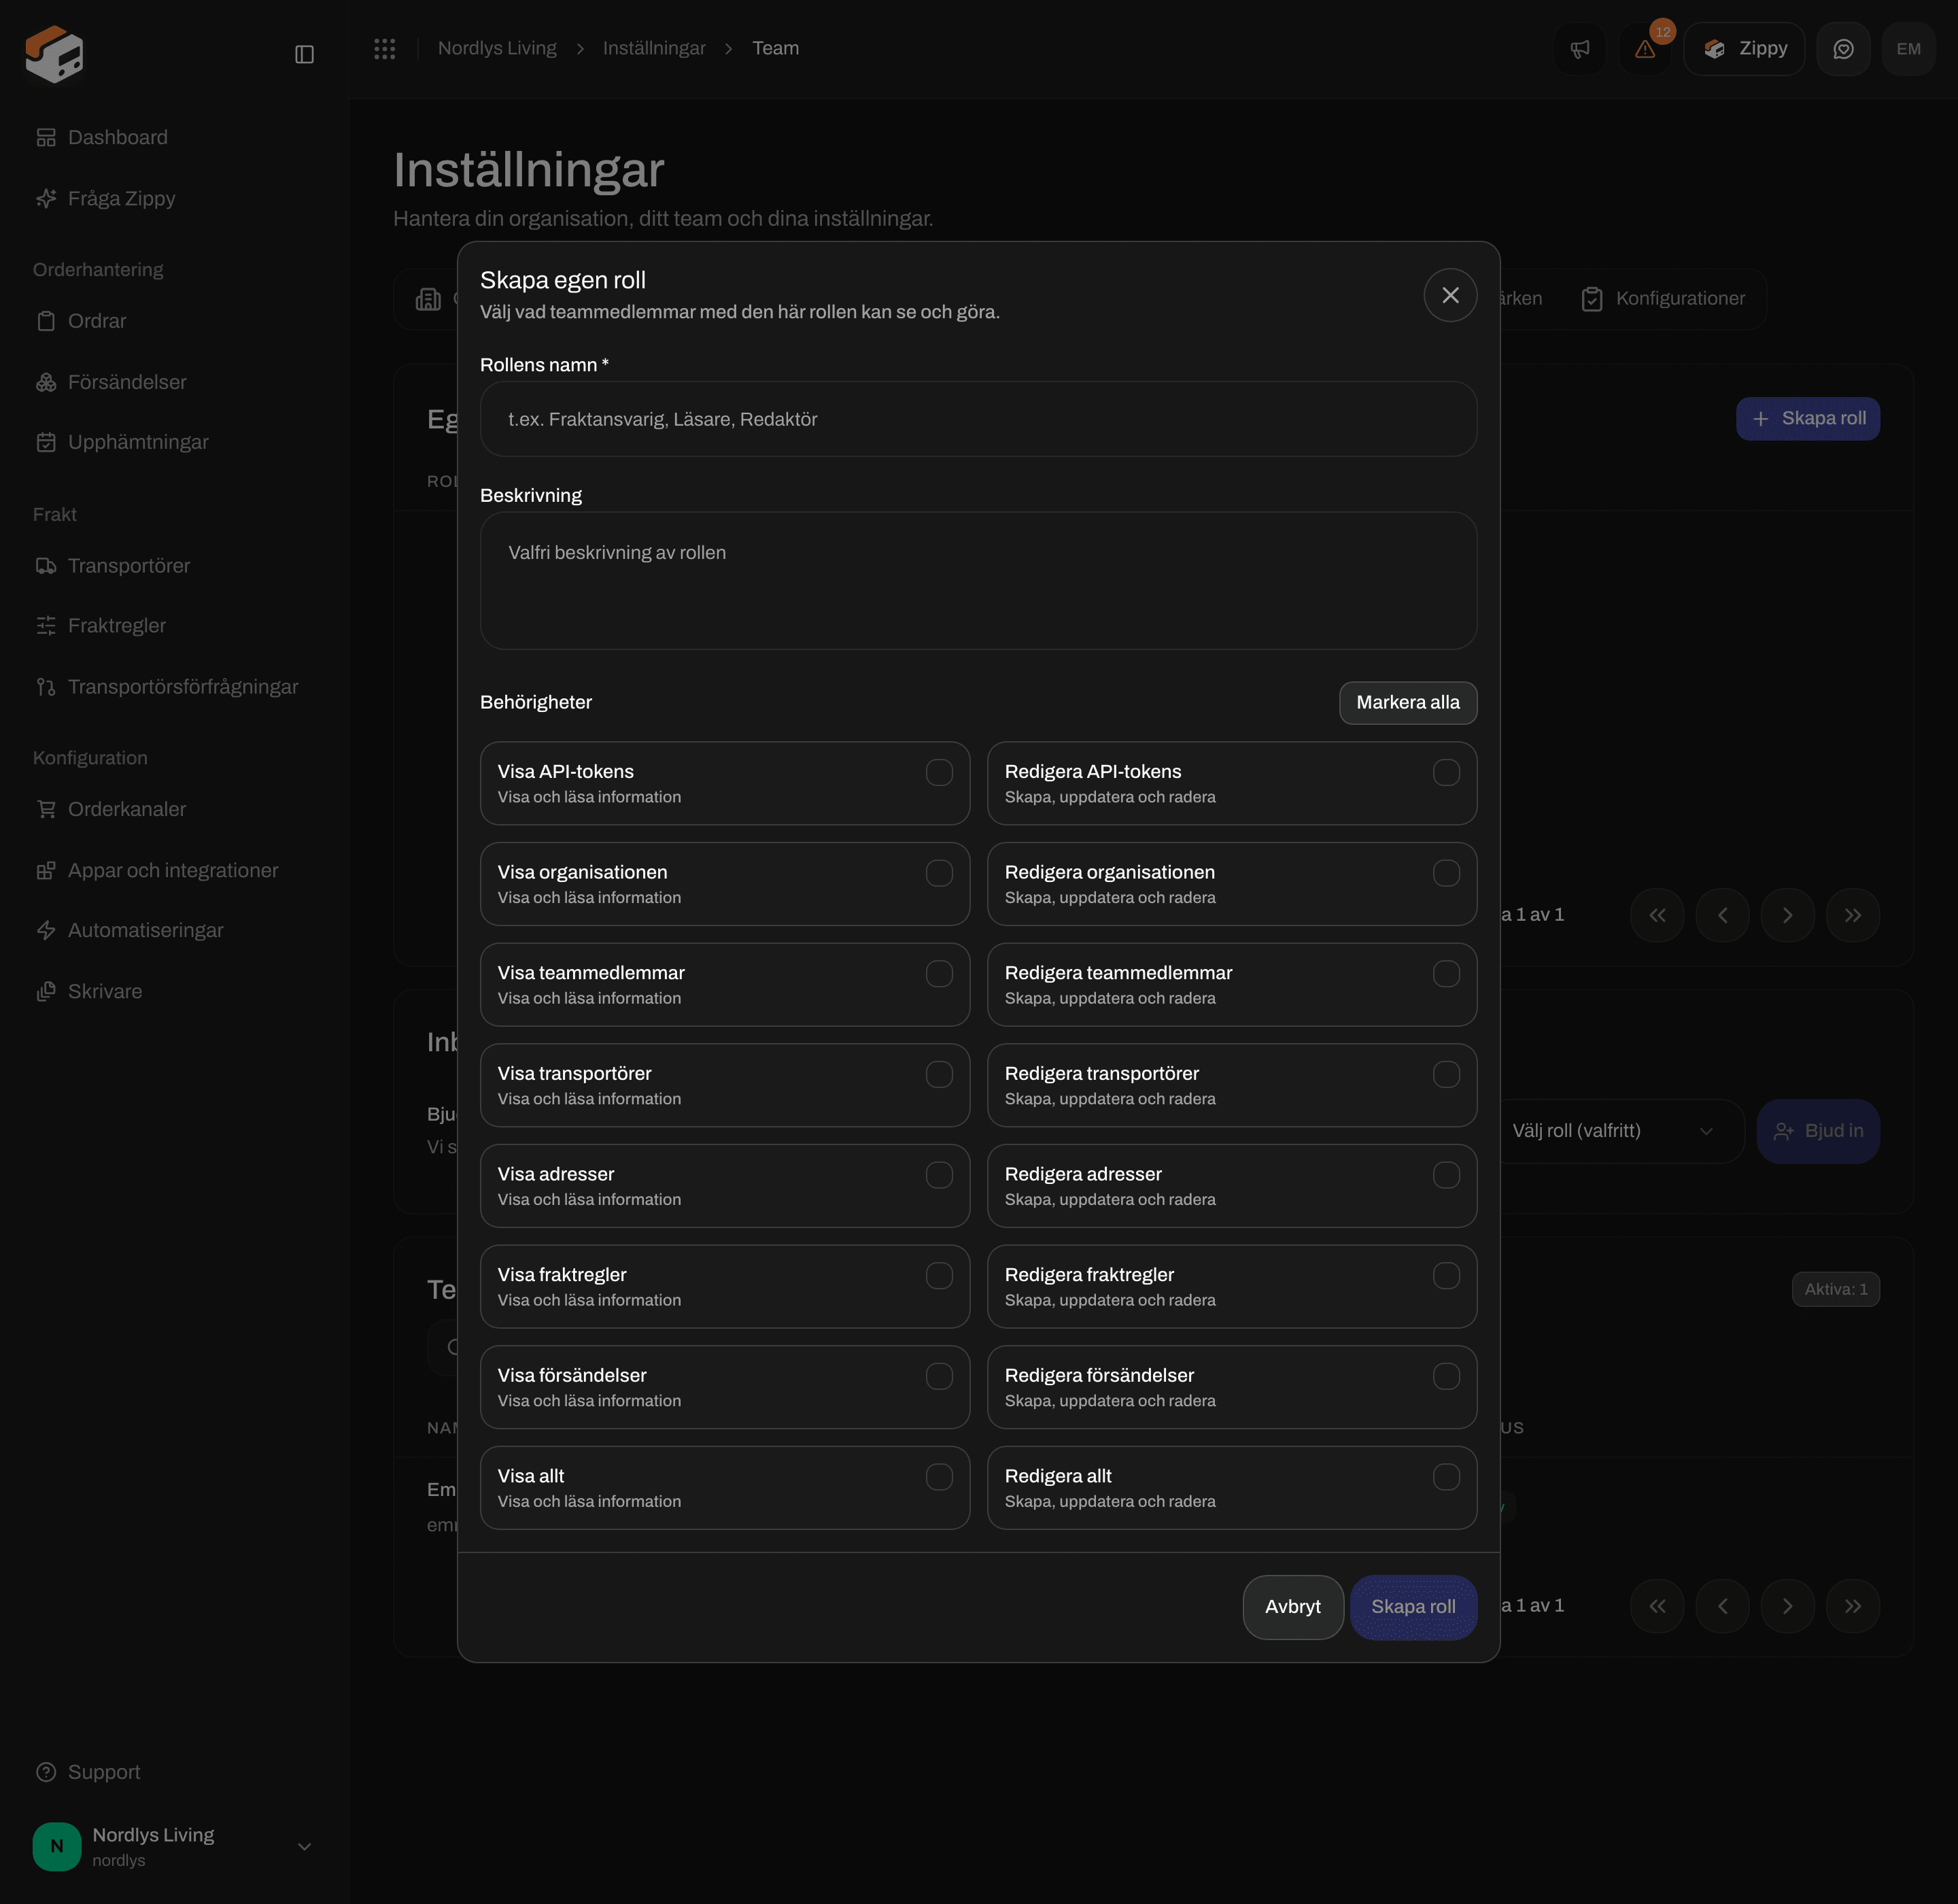The width and height of the screenshot is (1958, 1904).
Task: Collapse the sidebar panel icon
Action: click(x=305, y=54)
